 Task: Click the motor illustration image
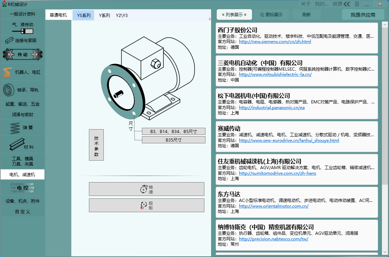148,78
